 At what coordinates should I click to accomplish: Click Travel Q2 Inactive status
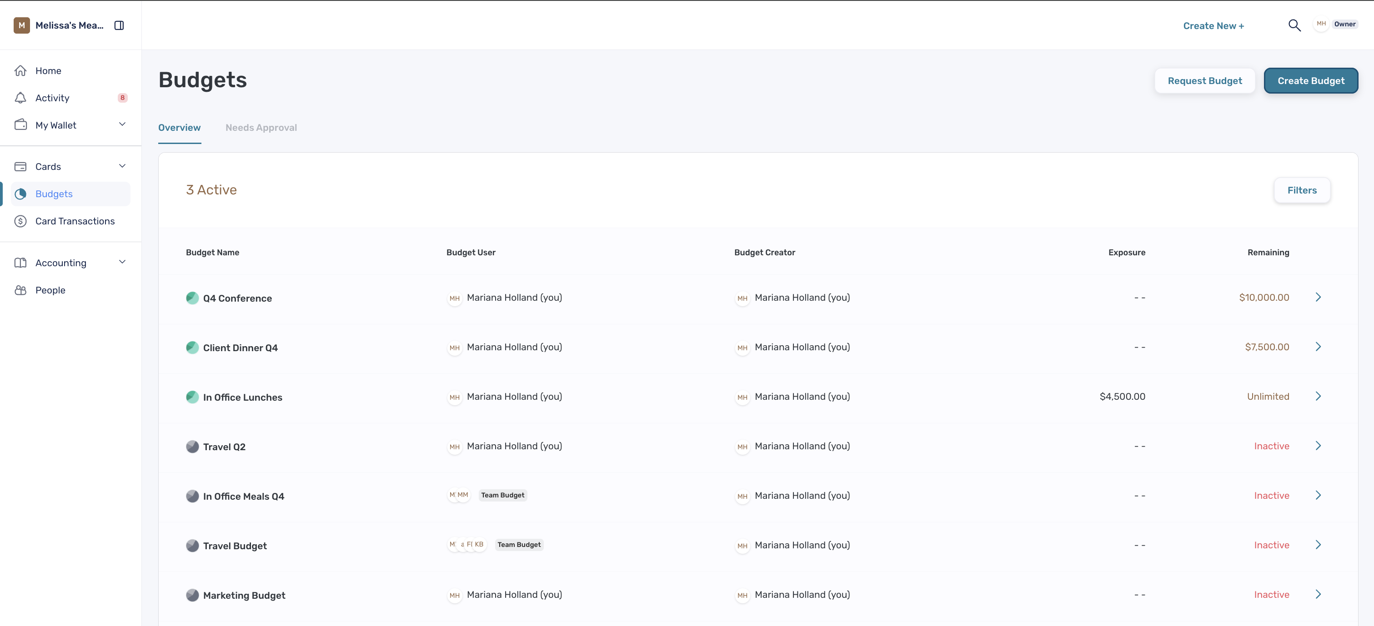[1272, 446]
